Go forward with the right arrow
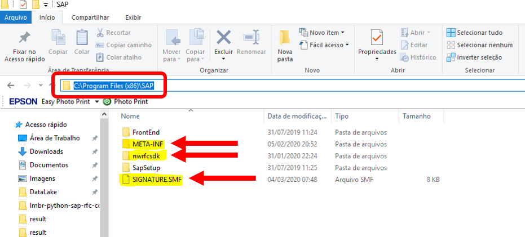This screenshot has height=237, width=525. 28,86
